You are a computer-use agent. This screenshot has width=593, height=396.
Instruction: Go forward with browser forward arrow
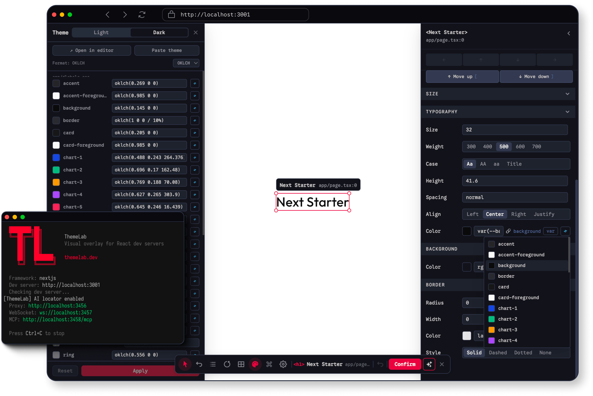point(125,15)
